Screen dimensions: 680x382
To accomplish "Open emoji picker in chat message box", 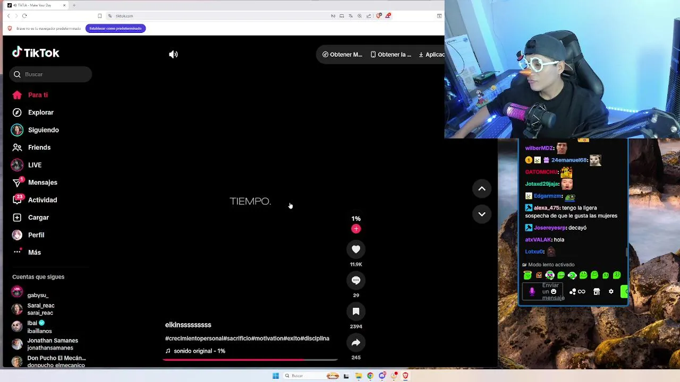I will 554,291.
